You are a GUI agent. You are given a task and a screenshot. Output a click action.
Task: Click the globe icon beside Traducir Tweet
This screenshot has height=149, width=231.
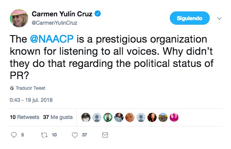tap(12, 88)
